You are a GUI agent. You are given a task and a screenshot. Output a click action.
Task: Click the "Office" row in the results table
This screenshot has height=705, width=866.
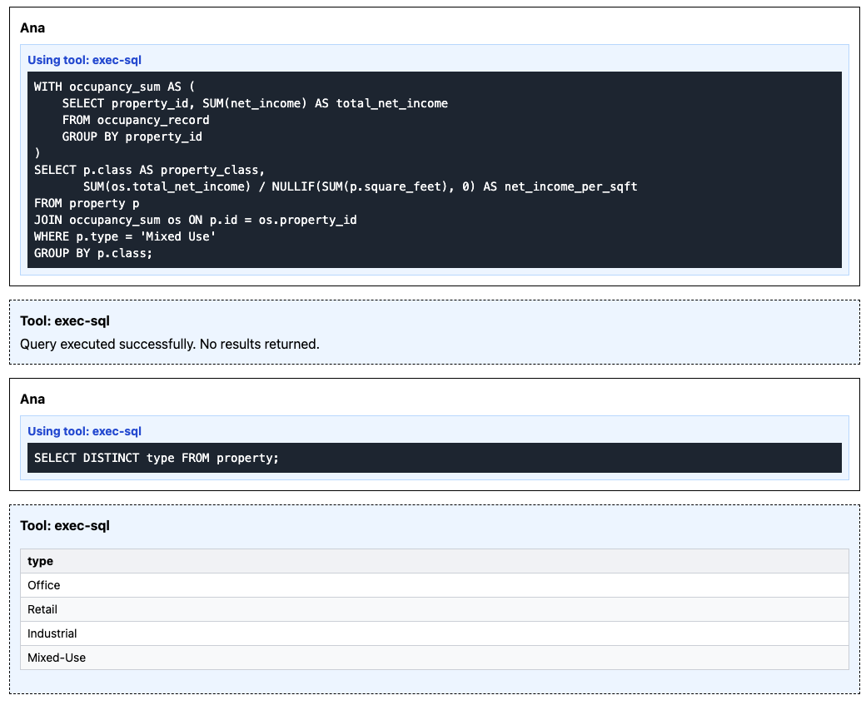(44, 585)
